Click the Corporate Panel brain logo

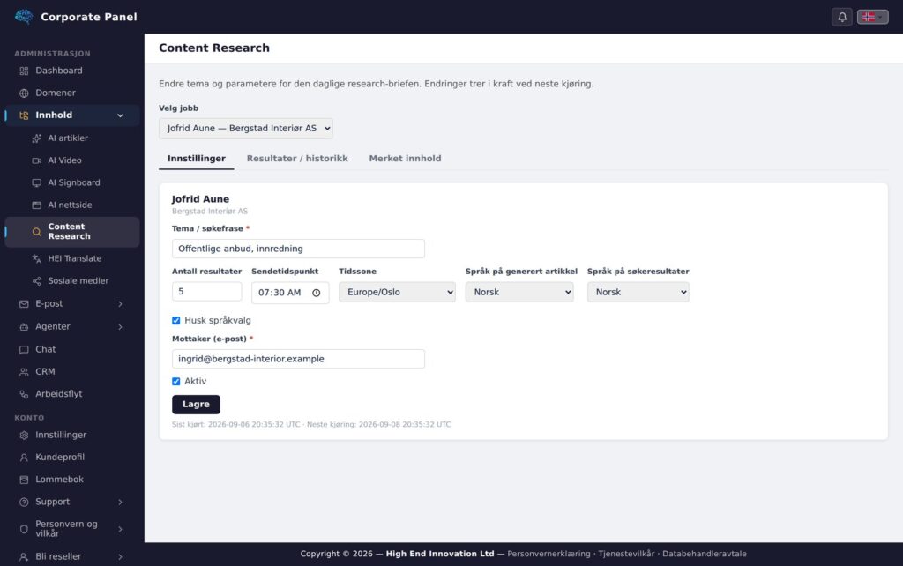point(24,17)
